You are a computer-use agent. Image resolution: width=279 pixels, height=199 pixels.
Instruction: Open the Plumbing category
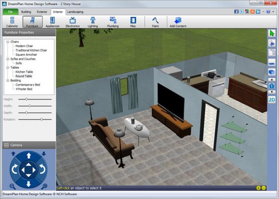point(113,22)
